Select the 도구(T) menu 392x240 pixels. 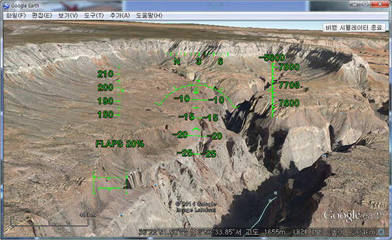pyautogui.click(x=93, y=16)
